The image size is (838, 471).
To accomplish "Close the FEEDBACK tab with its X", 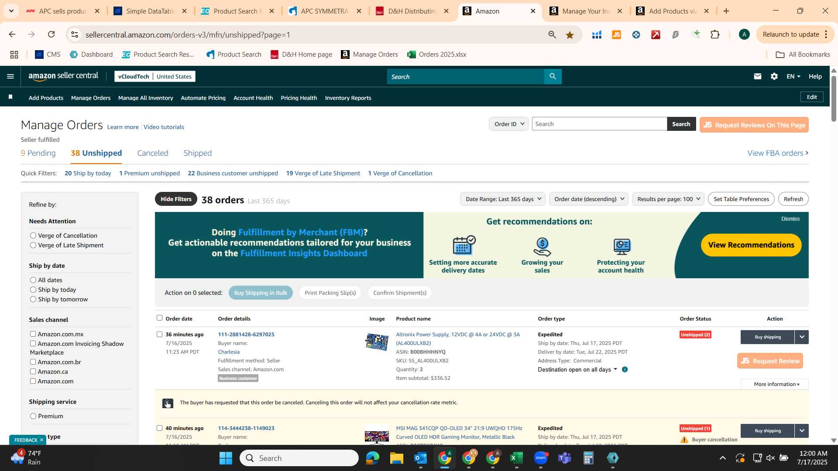I will 41,440.
